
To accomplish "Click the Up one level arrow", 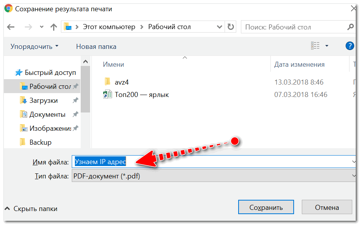I will click(x=54, y=27).
